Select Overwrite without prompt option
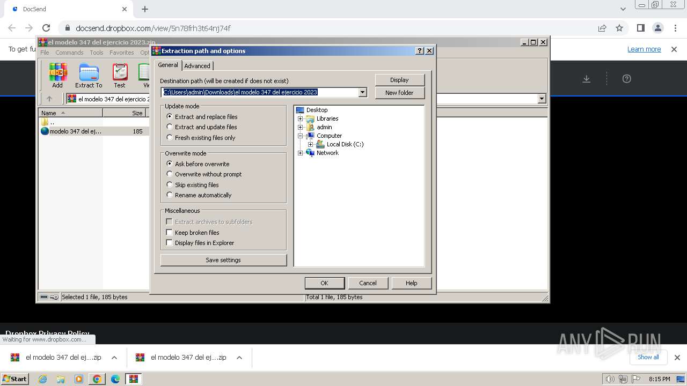The height and width of the screenshot is (386, 687). click(x=170, y=174)
